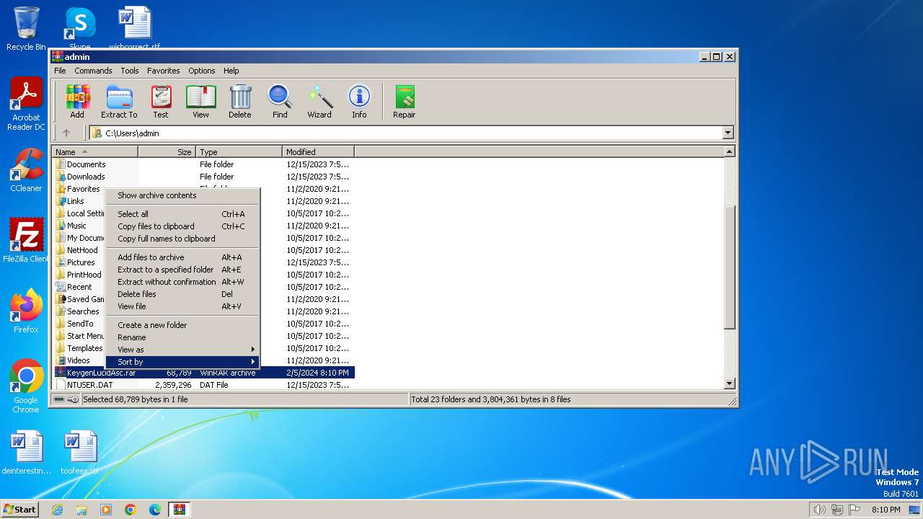Open the Commands menu
The width and height of the screenshot is (923, 519).
coord(93,71)
